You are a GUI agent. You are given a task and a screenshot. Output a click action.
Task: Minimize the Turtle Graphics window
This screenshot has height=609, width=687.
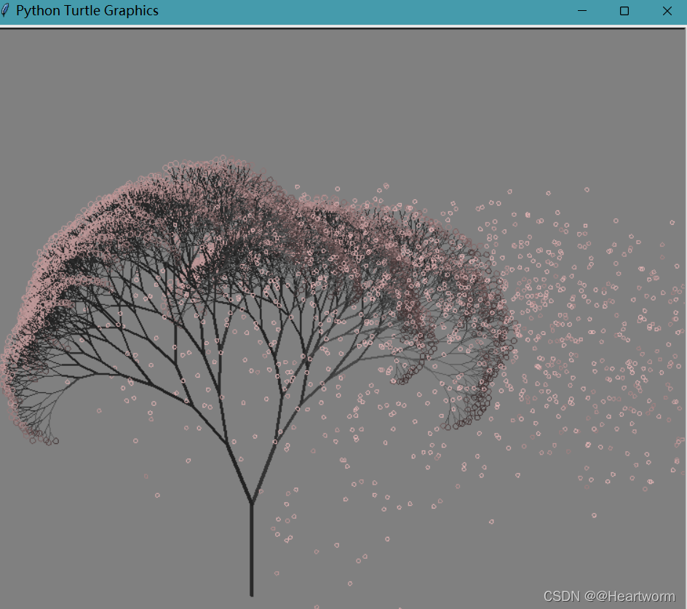[x=580, y=11]
